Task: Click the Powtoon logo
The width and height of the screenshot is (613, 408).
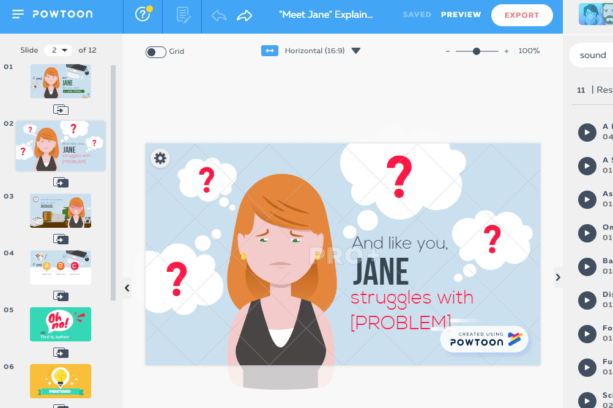Action: (x=62, y=15)
